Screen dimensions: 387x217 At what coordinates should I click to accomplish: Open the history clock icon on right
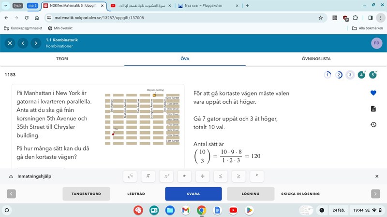(373, 125)
